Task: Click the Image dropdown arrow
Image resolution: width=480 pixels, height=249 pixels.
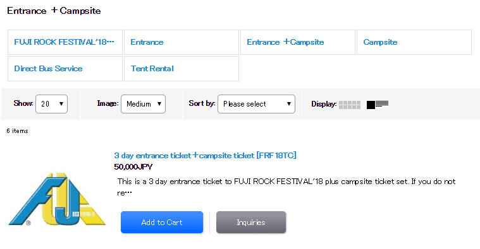Action: point(159,104)
